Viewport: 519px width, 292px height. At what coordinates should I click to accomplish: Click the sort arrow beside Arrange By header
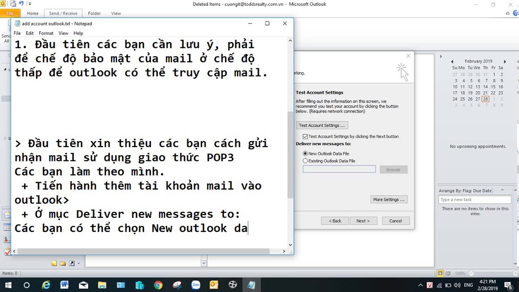502,190
